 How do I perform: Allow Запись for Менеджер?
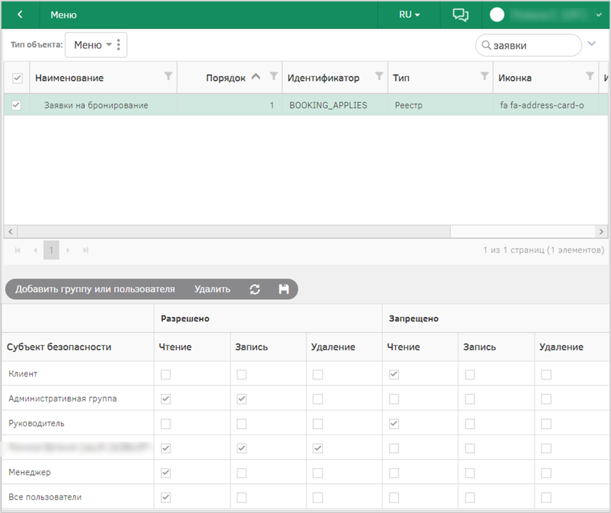coord(241,473)
